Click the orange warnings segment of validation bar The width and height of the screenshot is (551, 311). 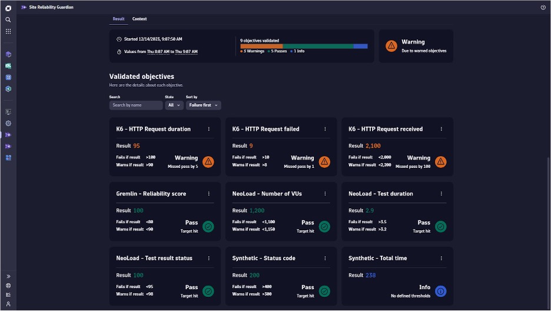click(261, 46)
